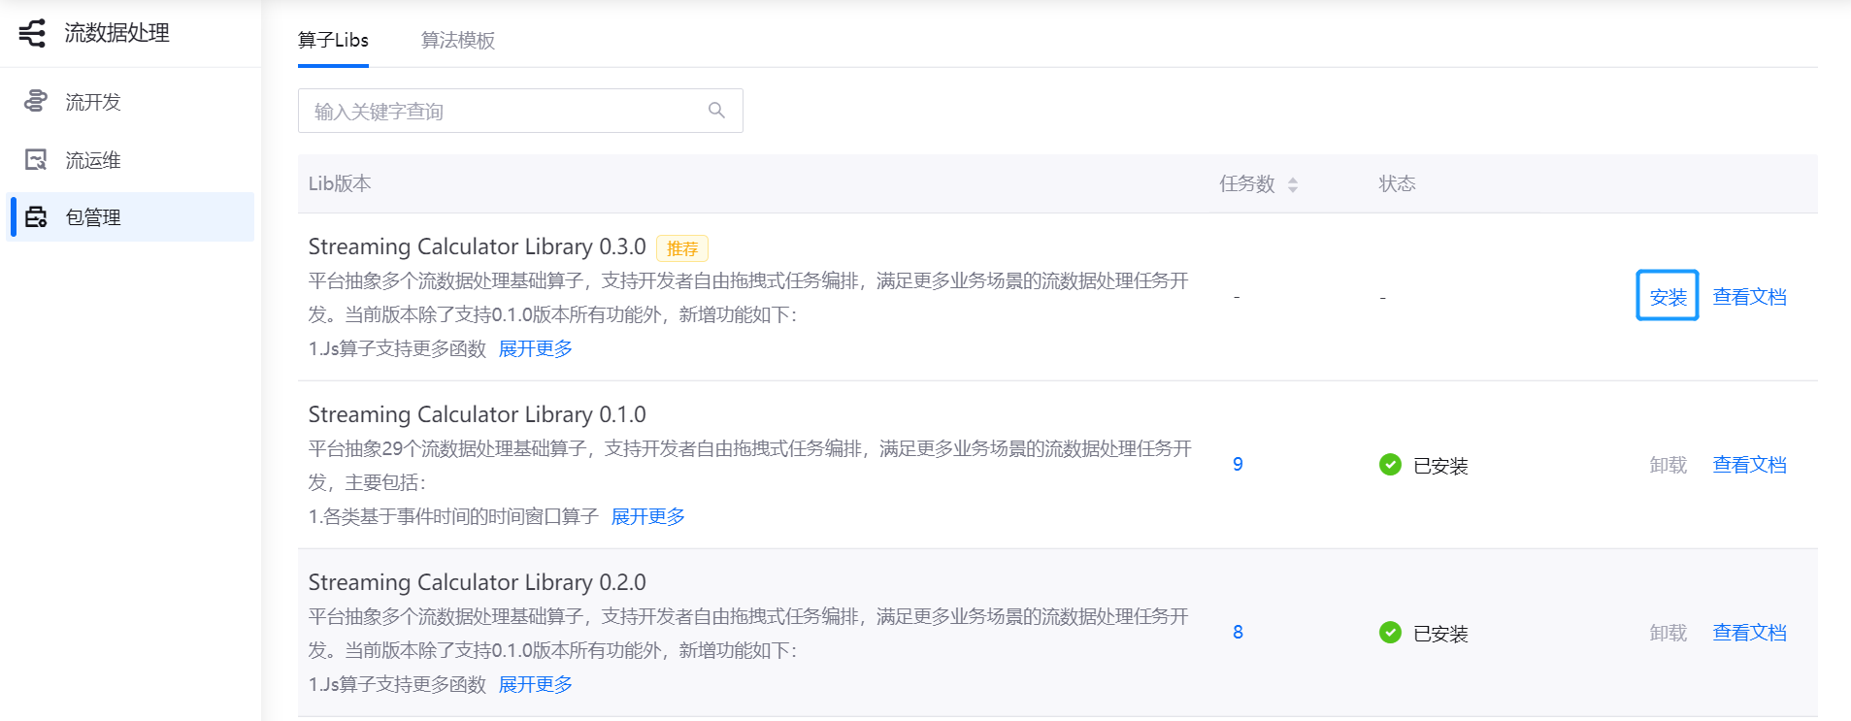The image size is (1851, 721).
Task: Open task count 9 for Library 0.1.0
Action: [x=1238, y=465]
